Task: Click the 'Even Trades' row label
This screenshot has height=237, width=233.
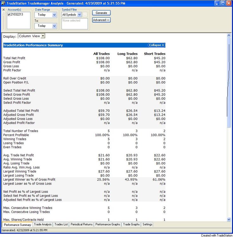Action: (x=12, y=147)
